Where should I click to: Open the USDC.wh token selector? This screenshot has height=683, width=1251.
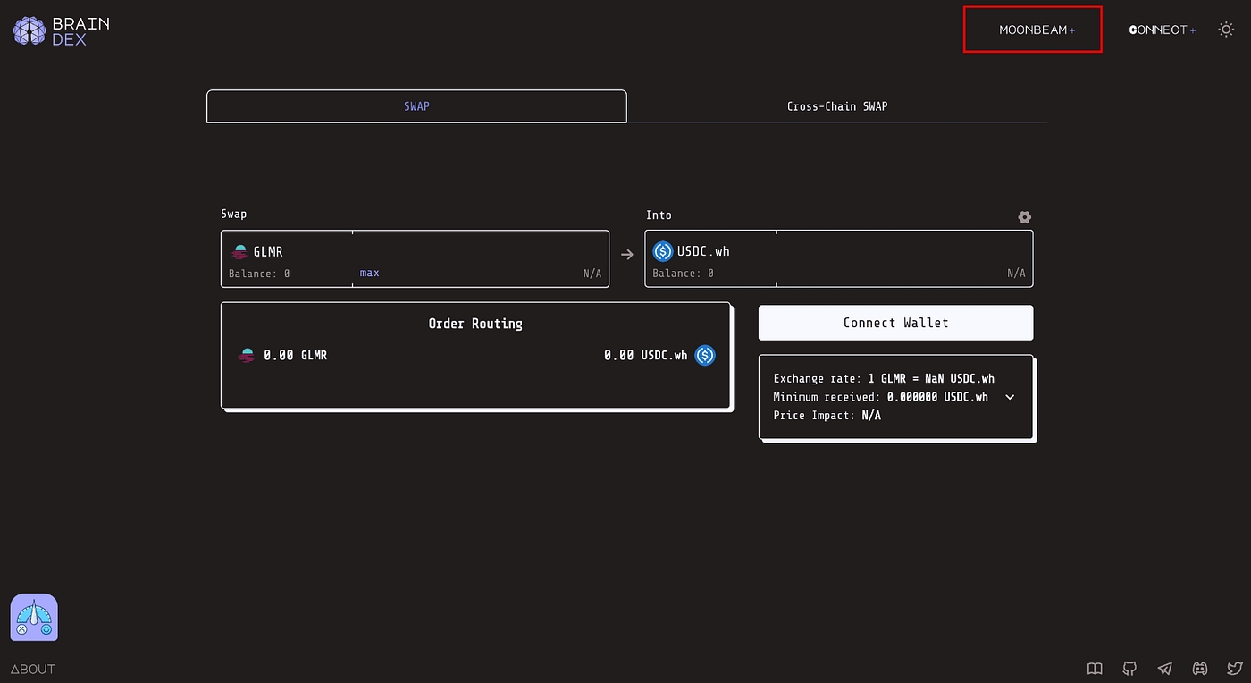coord(702,251)
